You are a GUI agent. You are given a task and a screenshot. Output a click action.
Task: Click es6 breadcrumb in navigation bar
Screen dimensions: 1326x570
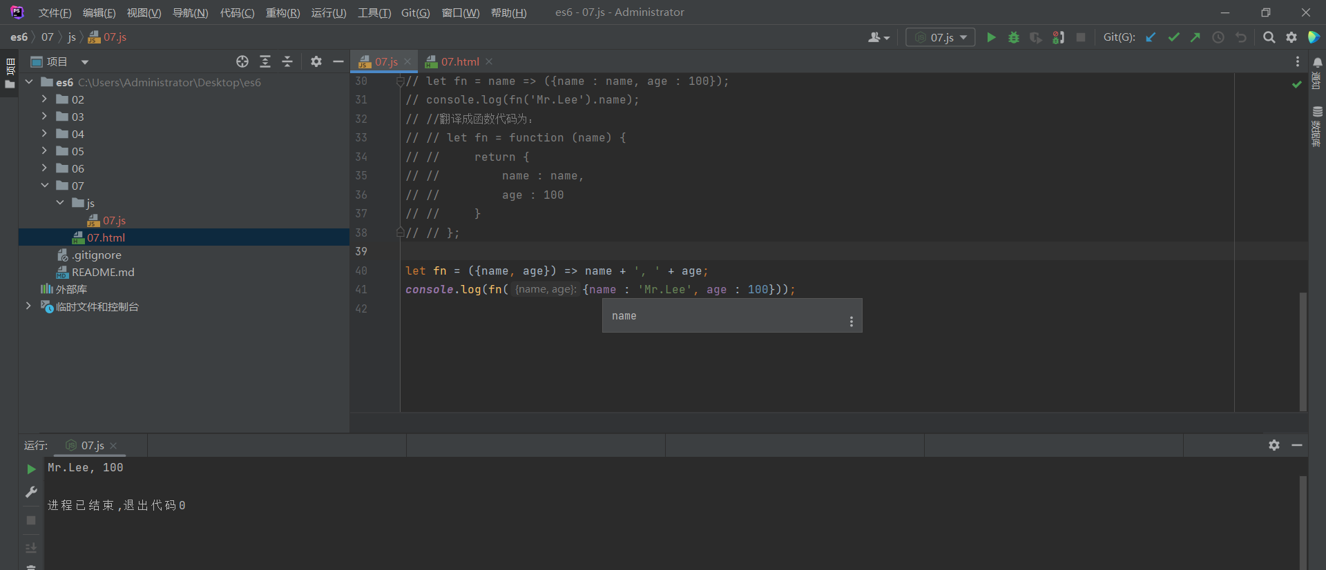coord(19,37)
